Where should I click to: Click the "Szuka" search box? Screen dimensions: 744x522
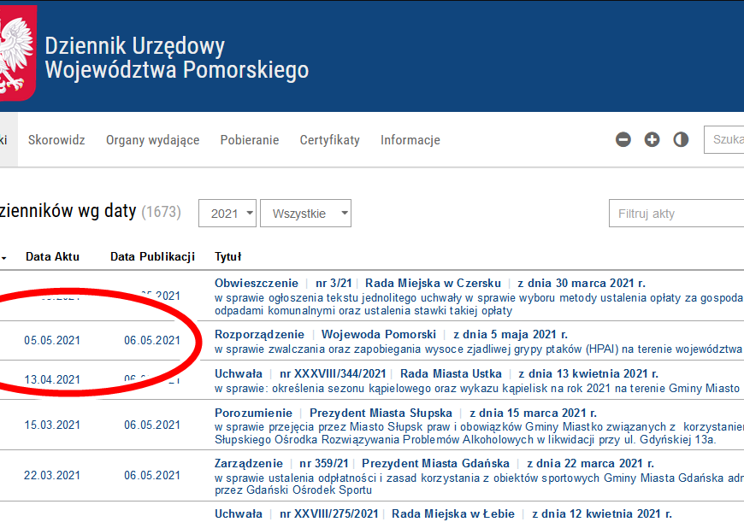point(727,139)
